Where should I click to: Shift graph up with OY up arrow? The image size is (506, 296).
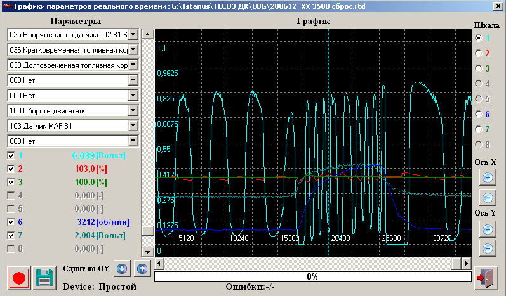[141, 268]
